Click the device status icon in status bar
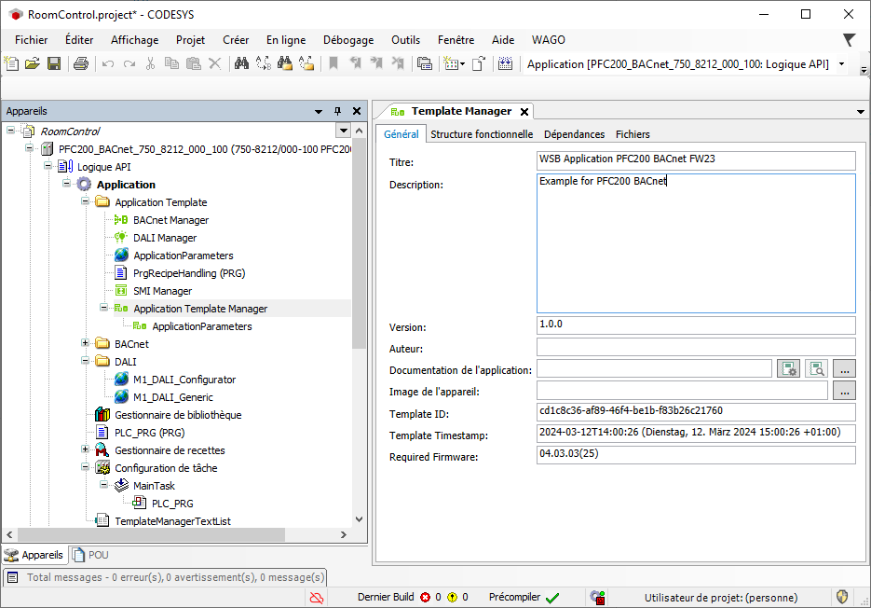The image size is (871, 608). coord(598,598)
